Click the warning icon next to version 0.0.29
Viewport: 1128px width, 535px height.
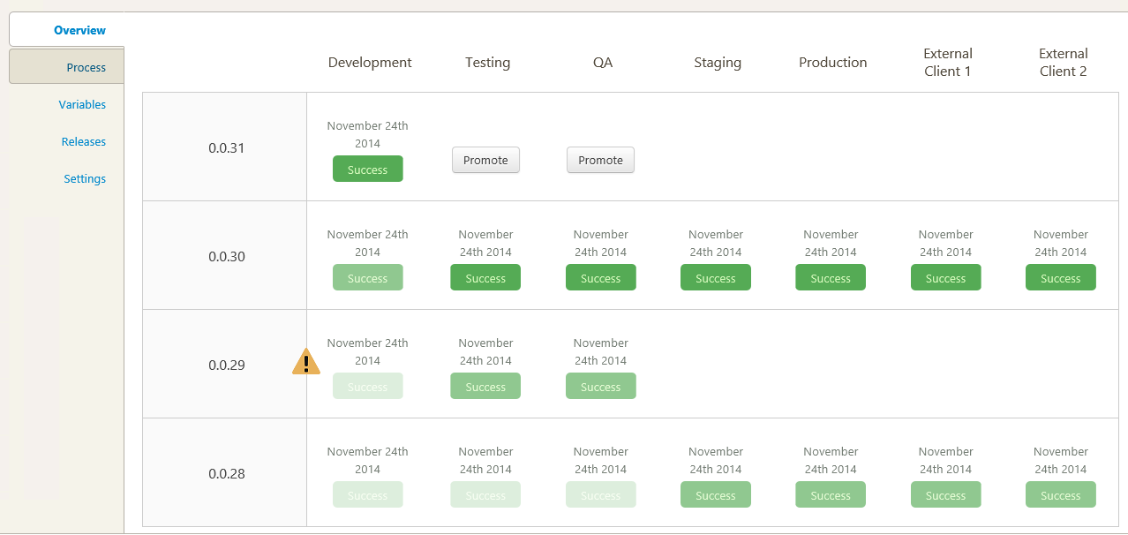click(305, 361)
